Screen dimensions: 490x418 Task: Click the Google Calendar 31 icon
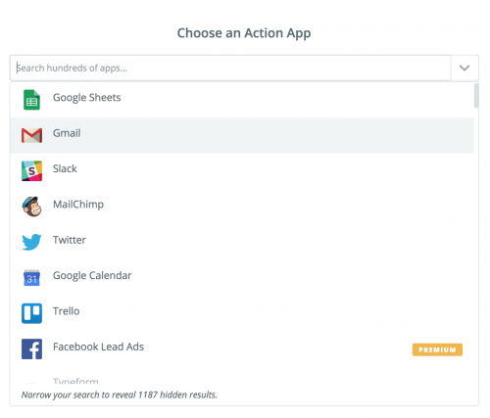[31, 278]
